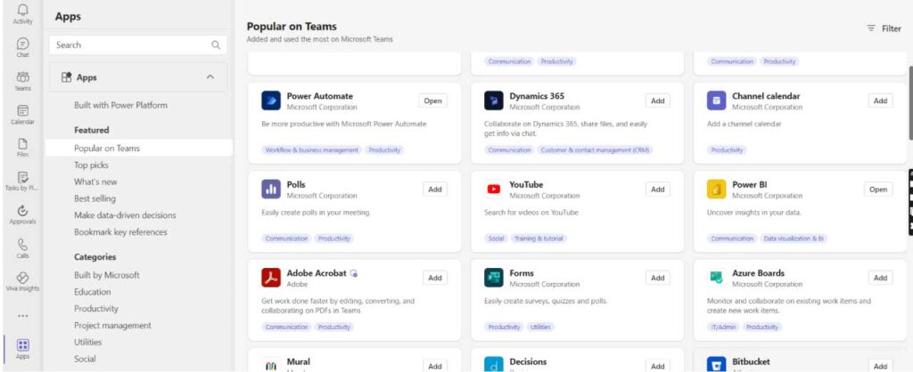Image resolution: width=913 pixels, height=372 pixels.
Task: Click Training & tutorial tag on YouTube
Action: point(539,239)
